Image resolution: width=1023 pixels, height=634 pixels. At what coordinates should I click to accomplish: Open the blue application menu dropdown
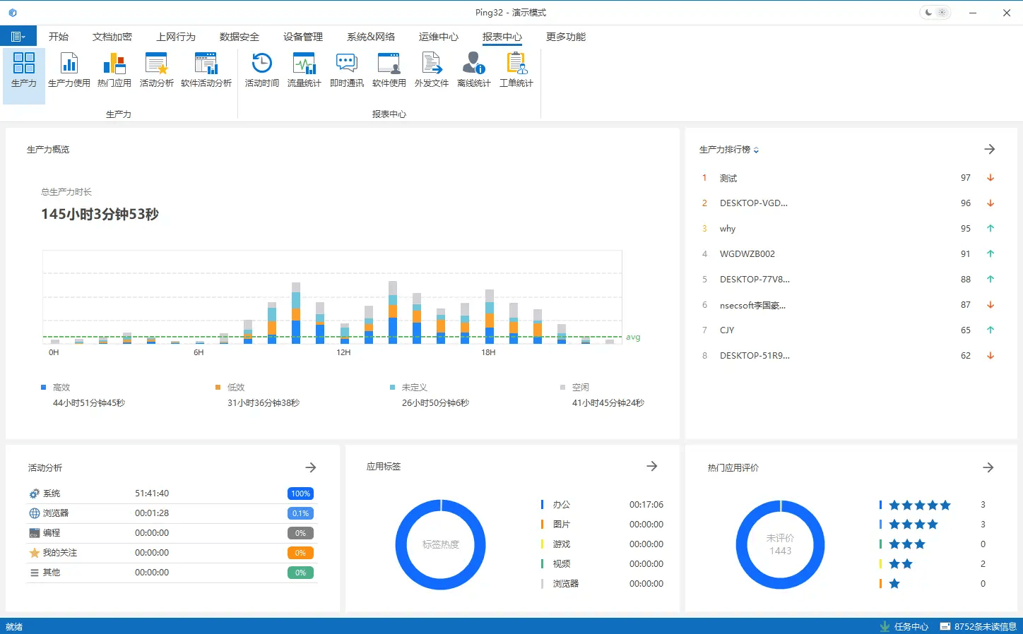click(x=18, y=37)
